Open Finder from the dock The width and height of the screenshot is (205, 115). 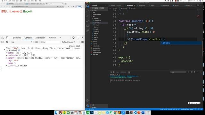[x=56, y=112]
